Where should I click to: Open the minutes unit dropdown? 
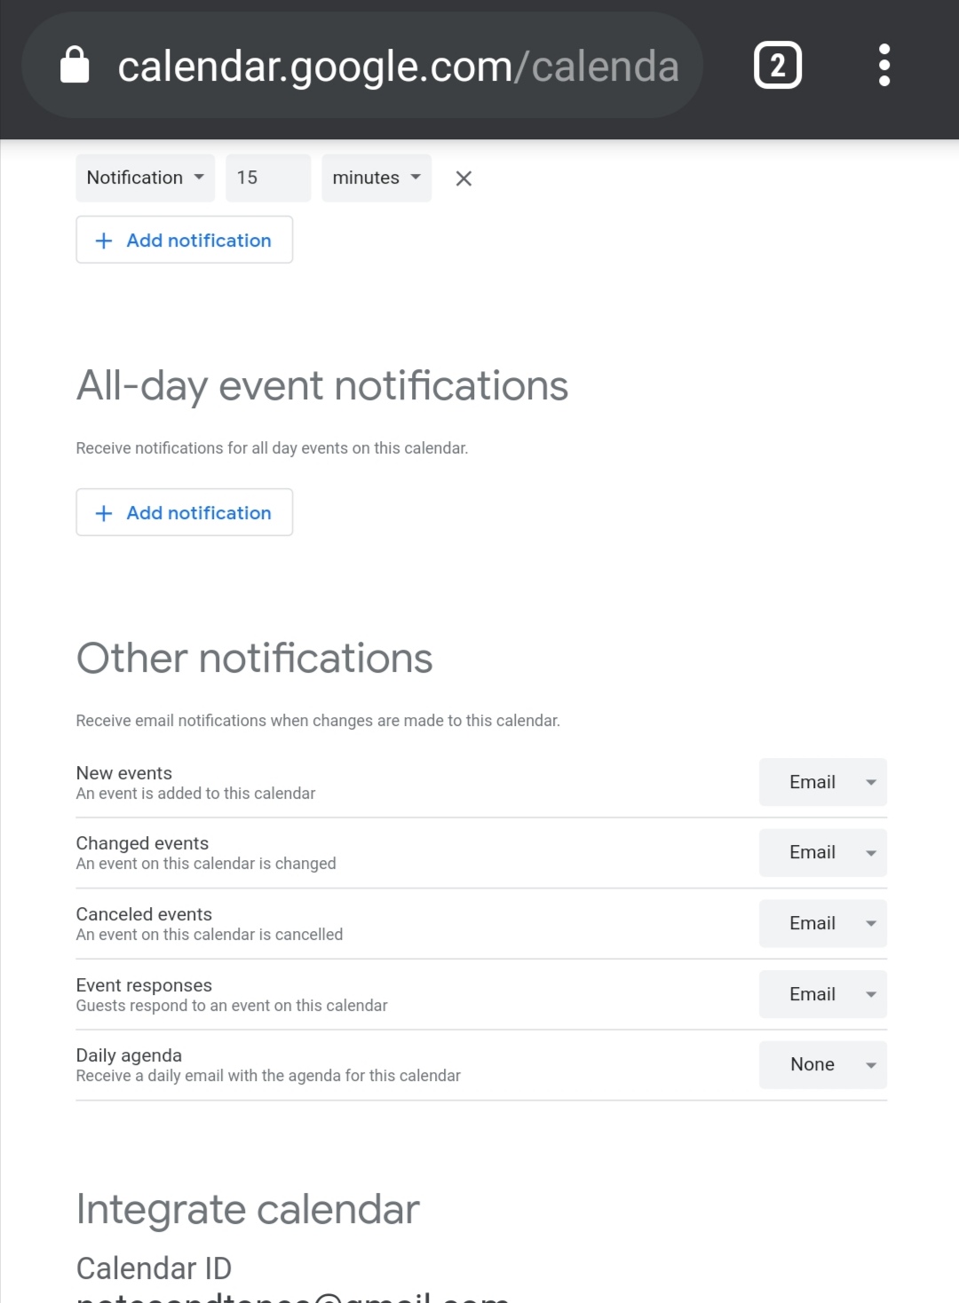376,178
